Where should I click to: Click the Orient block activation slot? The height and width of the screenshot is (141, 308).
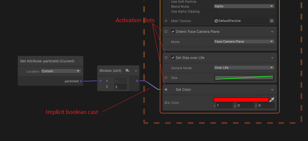tap(166, 31)
